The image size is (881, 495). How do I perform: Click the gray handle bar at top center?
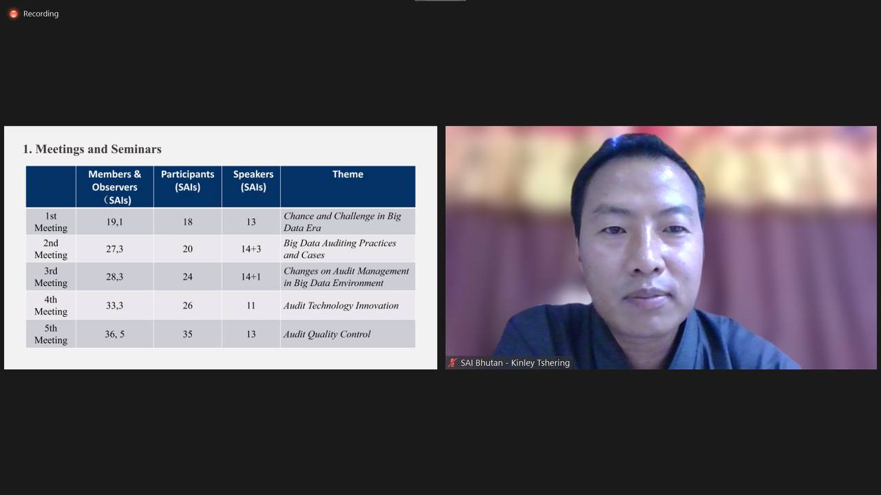(440, 1)
